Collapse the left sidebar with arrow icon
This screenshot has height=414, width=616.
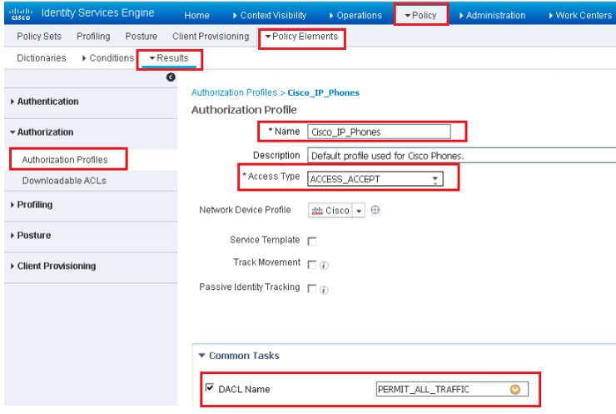(x=171, y=77)
